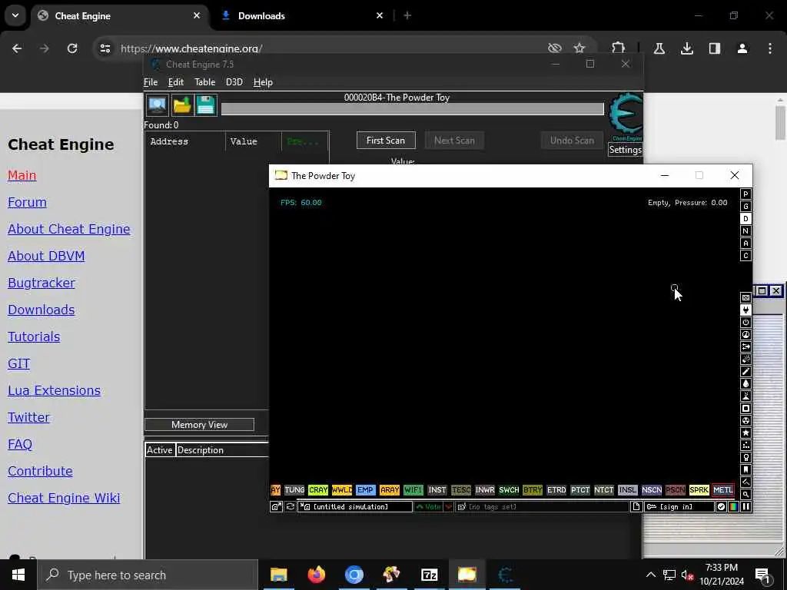Click the Vote up button

(x=429, y=507)
